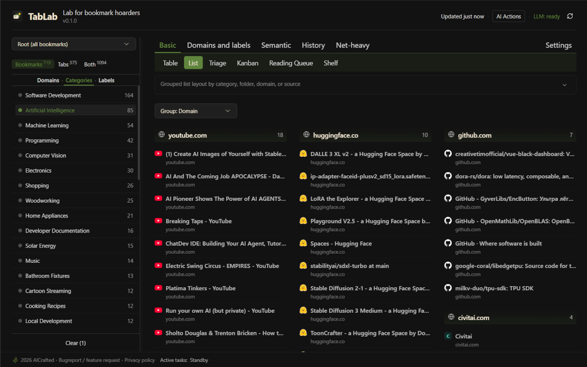Click YouTube icon for Breaking Taps bookmark
The width and height of the screenshot is (587, 367).
coord(158,221)
